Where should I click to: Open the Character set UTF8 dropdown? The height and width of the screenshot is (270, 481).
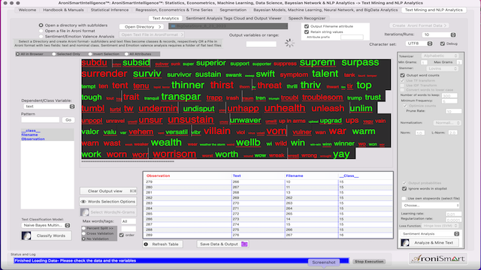pyautogui.click(x=419, y=43)
